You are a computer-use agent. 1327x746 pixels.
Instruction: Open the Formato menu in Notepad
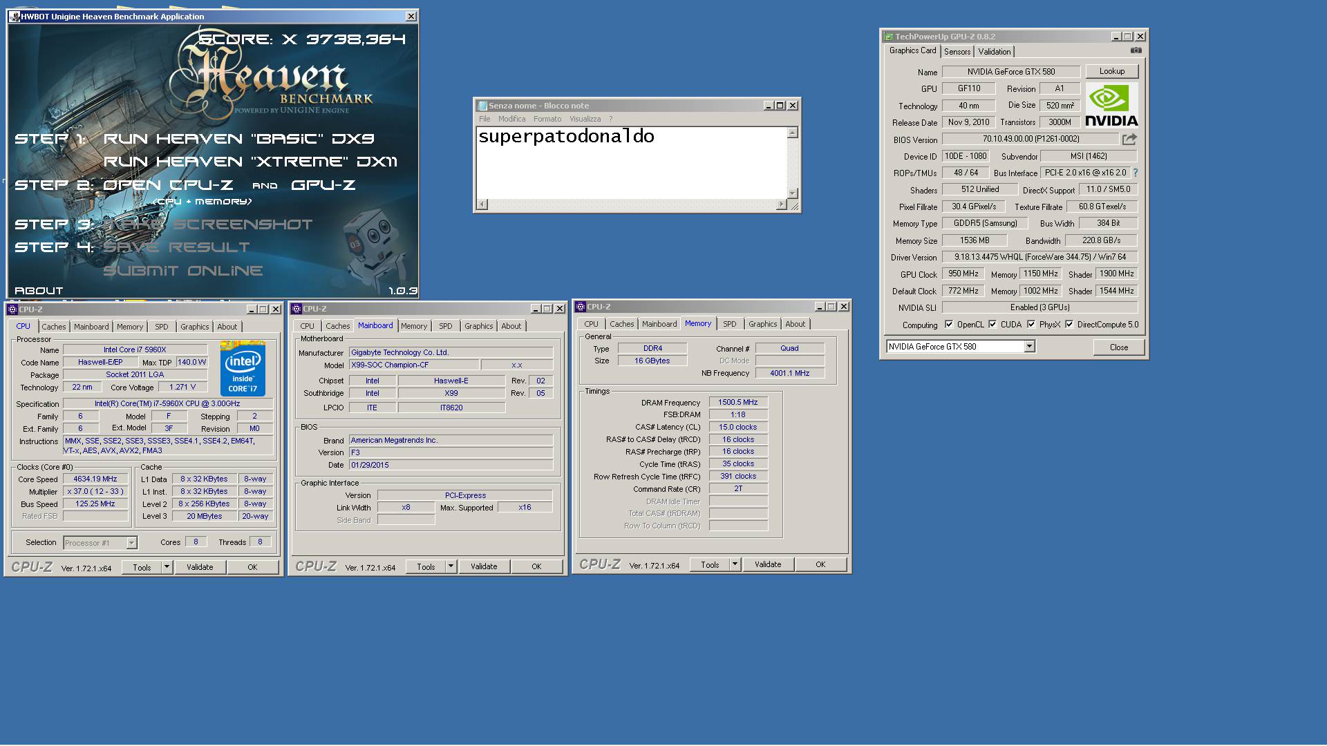coord(547,119)
